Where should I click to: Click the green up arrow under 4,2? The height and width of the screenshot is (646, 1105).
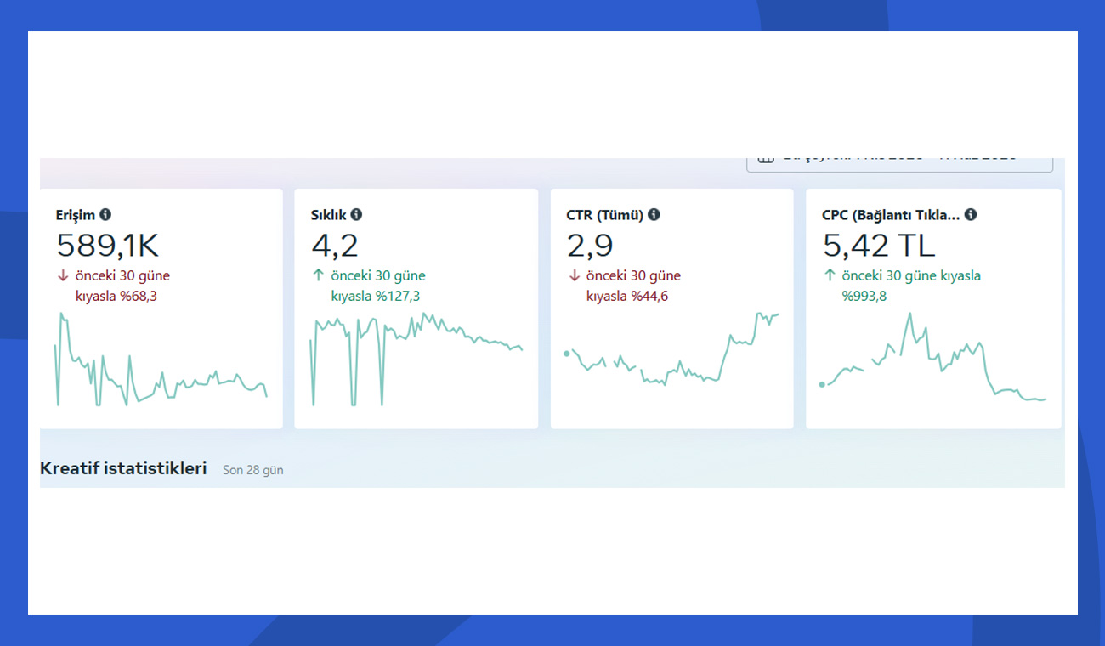[319, 275]
